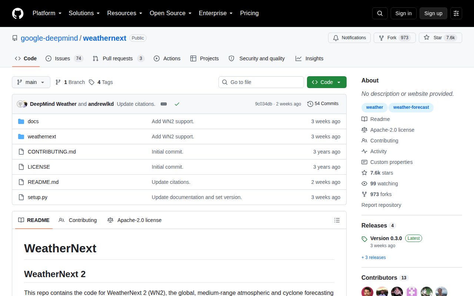This screenshot has width=474, height=296.
Task: Expand the Solutions menu
Action: [x=84, y=13]
